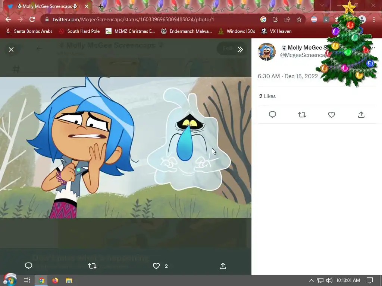The height and width of the screenshot is (286, 382).
Task: Click the volume speaker tray icon
Action: (329, 280)
